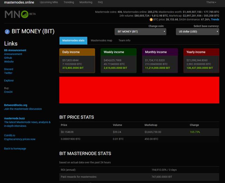Go Back to homepage
The image size is (225, 183).
(15, 148)
